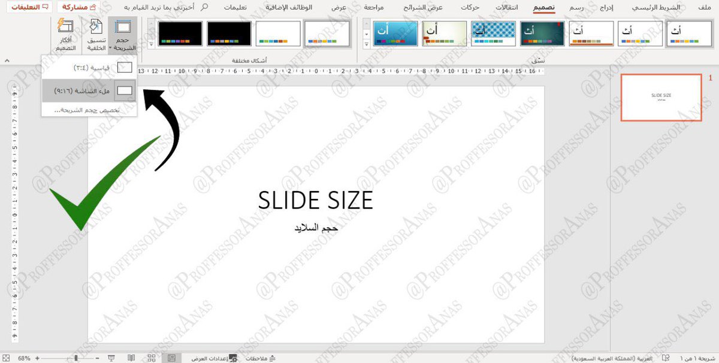
Task: Show the previous row of themes
Action: pyautogui.click(x=366, y=24)
